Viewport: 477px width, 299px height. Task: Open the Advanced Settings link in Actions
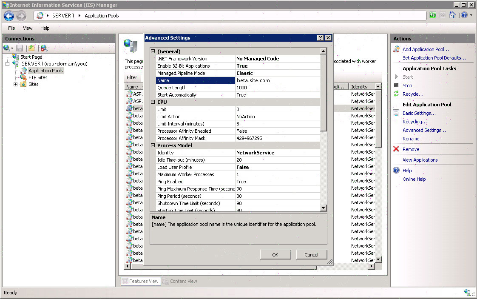(424, 130)
